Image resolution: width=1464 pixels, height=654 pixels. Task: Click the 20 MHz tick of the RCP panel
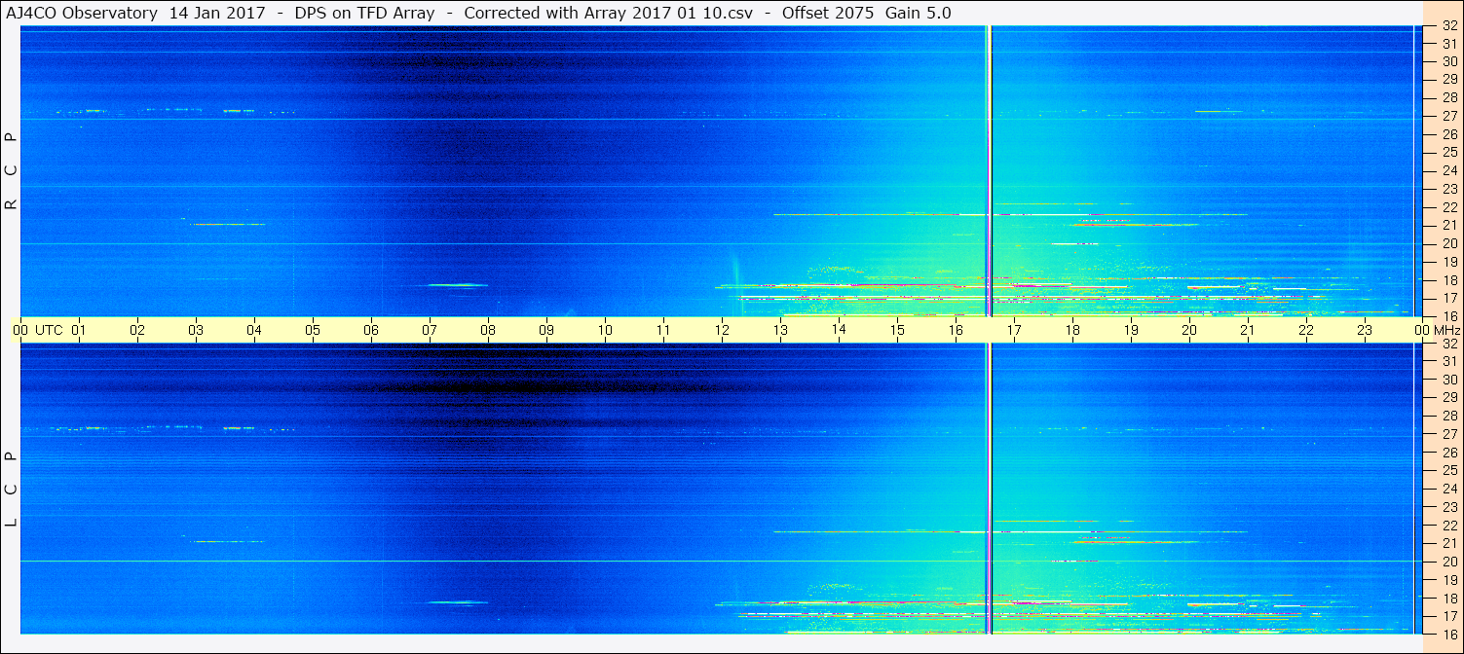click(1449, 243)
